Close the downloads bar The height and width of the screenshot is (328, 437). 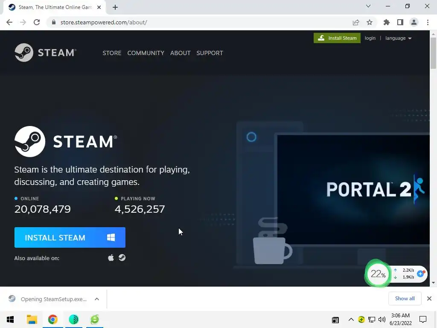pos(429,299)
